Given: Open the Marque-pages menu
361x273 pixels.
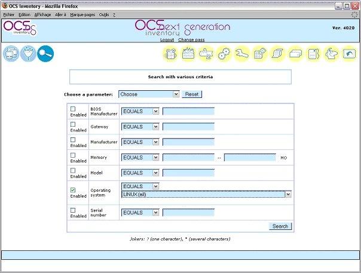Looking at the screenshot, I should (x=82, y=15).
